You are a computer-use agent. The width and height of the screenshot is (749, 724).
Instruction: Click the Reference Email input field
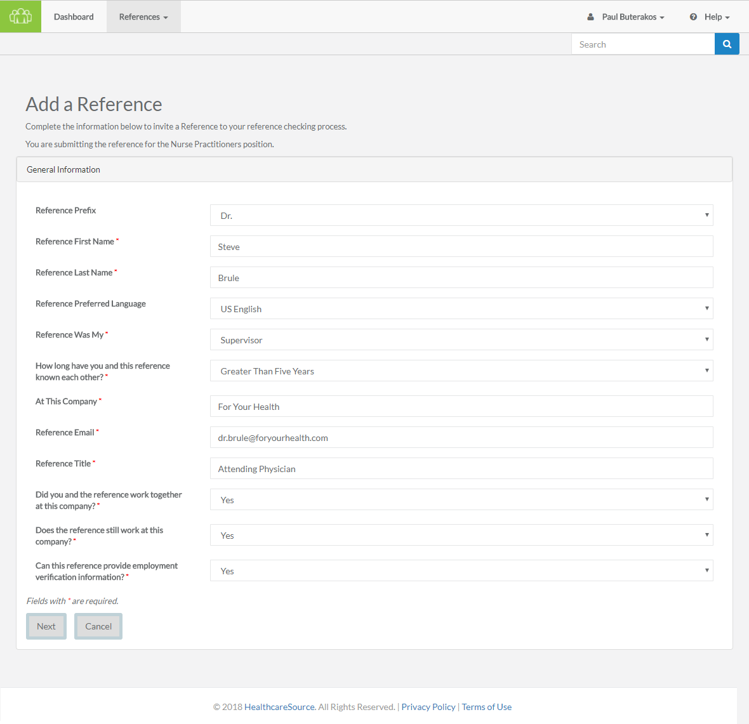(461, 437)
